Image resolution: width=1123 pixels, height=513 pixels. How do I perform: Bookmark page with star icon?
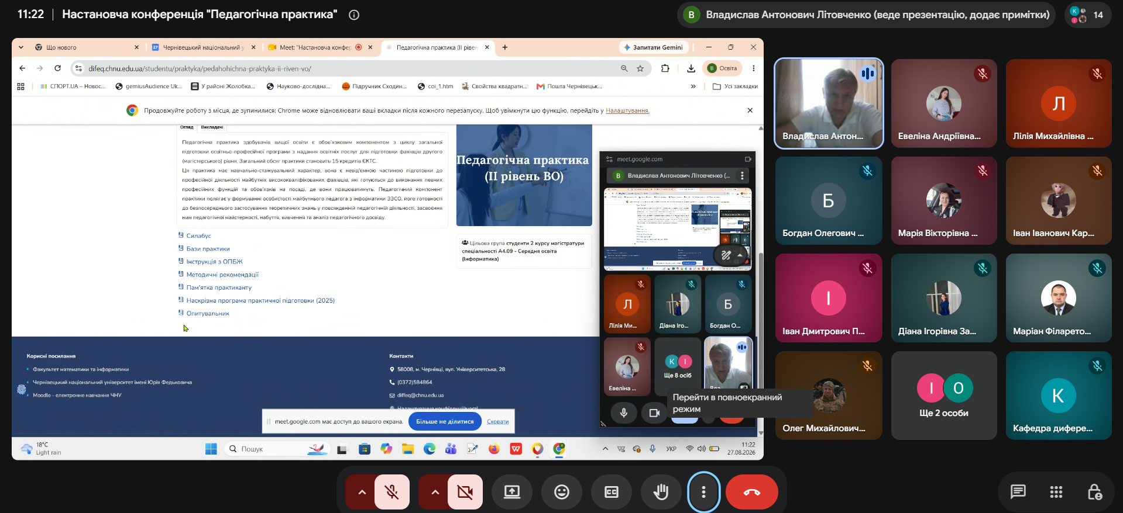pyautogui.click(x=640, y=68)
